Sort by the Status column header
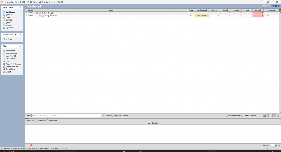 pos(30,10)
